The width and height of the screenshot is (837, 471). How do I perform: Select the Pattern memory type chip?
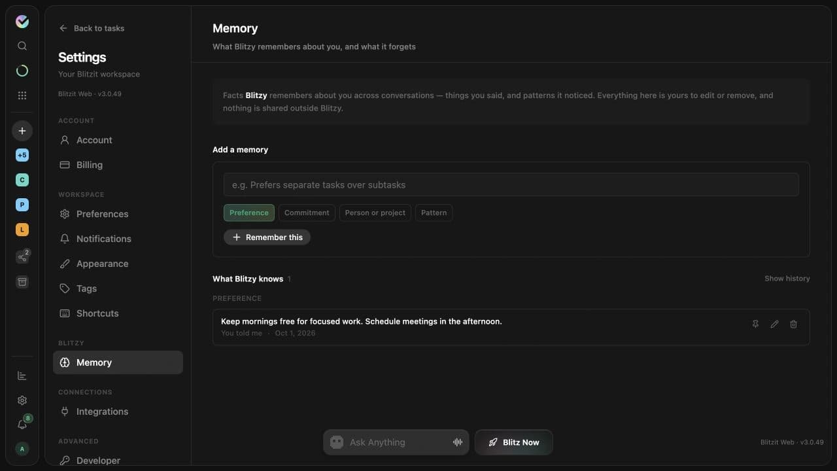point(434,213)
